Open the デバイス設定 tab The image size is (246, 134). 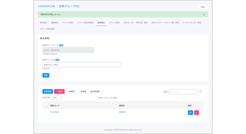pyautogui.click(x=68, y=23)
